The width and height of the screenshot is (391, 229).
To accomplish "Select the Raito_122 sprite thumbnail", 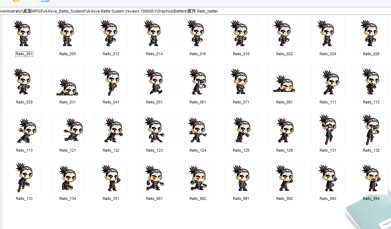I will coord(111,130).
